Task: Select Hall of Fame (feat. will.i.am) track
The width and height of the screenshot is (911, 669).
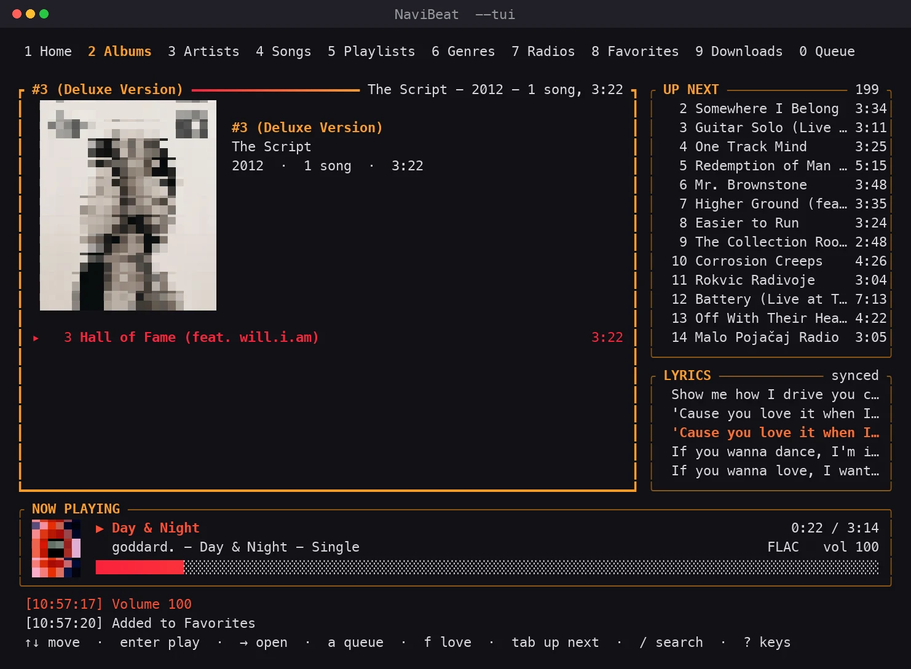Action: click(328, 337)
